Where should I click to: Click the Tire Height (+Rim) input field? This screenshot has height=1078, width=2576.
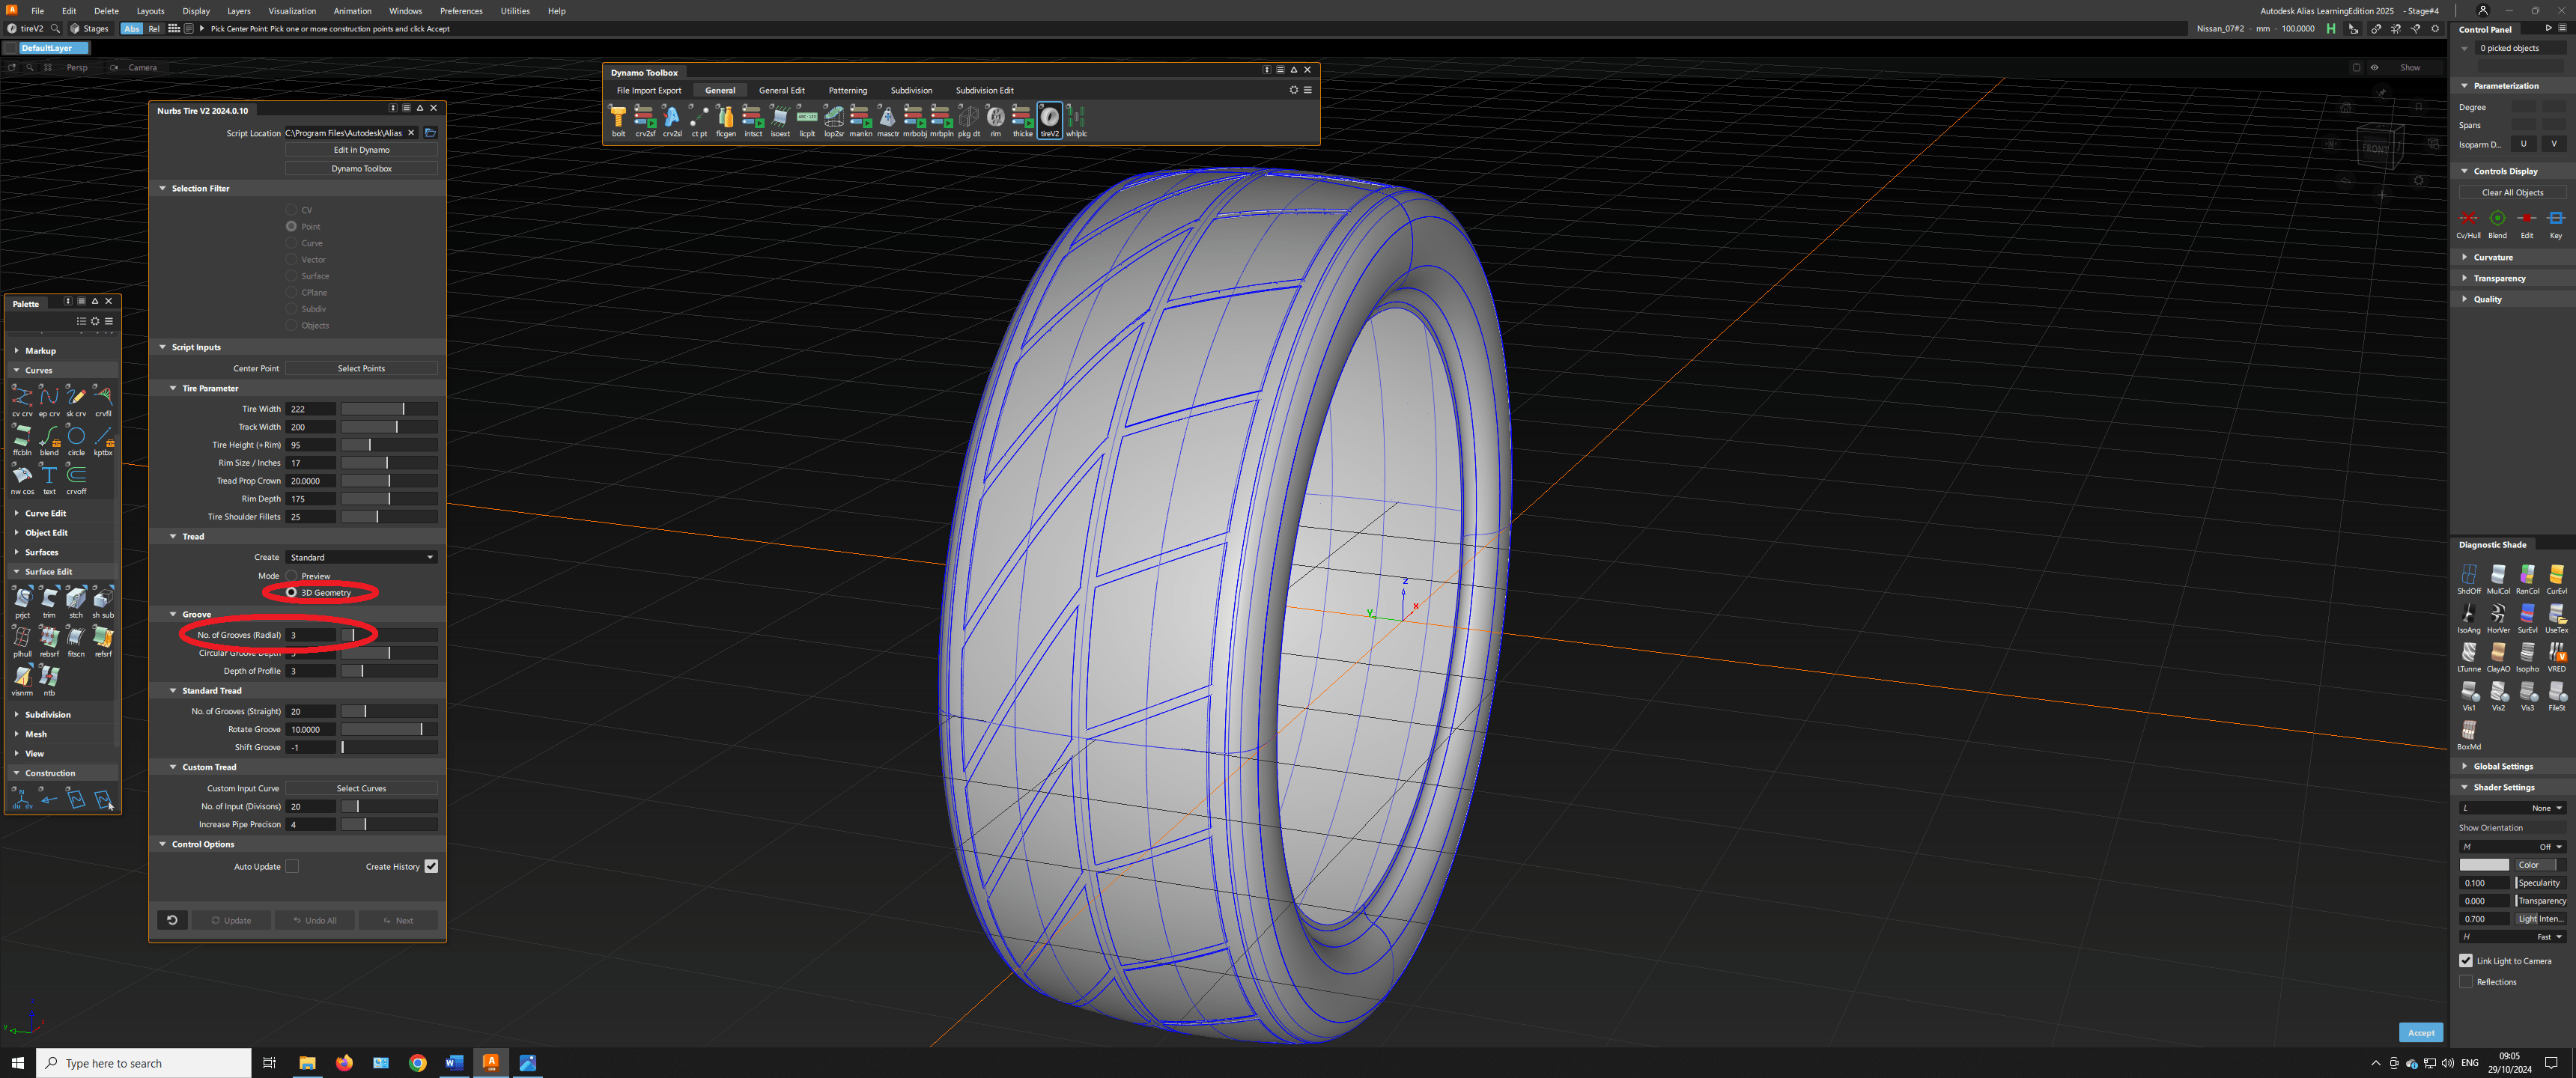[x=310, y=444]
